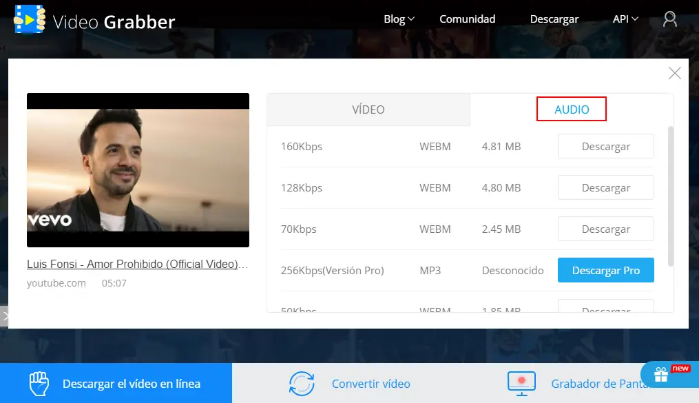699x403 pixels.
Task: Click WEBM format in the 160Kbps row
Action: [x=435, y=147]
